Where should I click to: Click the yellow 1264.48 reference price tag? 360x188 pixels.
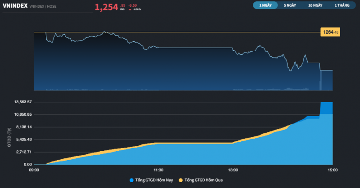tap(330, 32)
